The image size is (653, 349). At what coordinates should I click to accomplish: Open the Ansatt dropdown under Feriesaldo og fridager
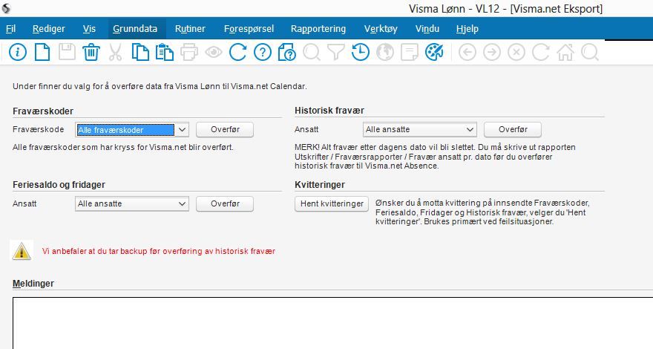coord(132,203)
